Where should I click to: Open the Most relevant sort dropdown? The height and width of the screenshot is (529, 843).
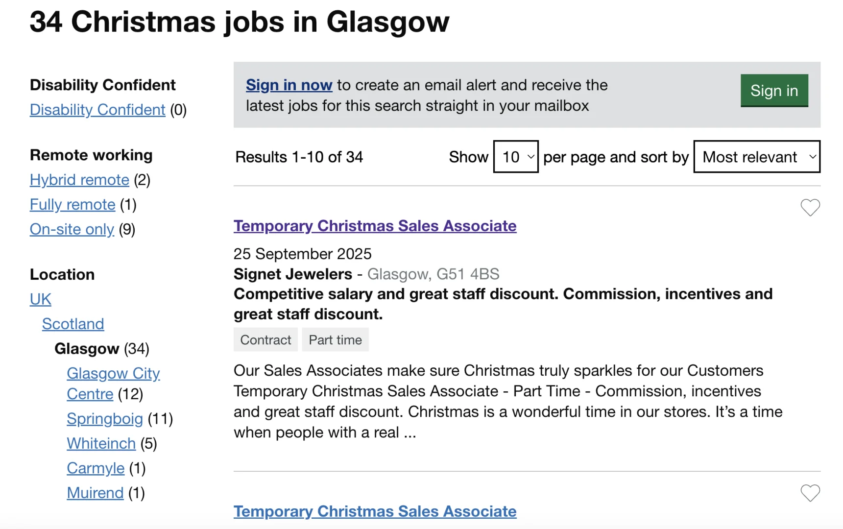(x=757, y=157)
